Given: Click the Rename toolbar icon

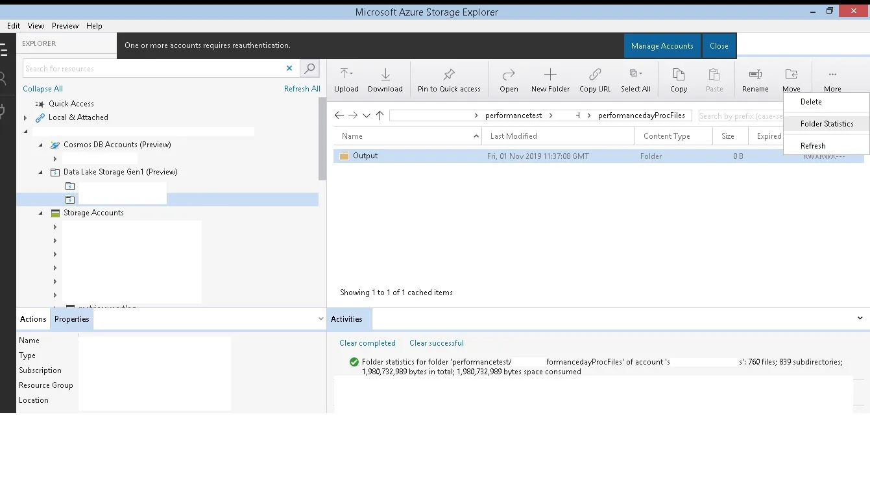Looking at the screenshot, I should pos(755,74).
